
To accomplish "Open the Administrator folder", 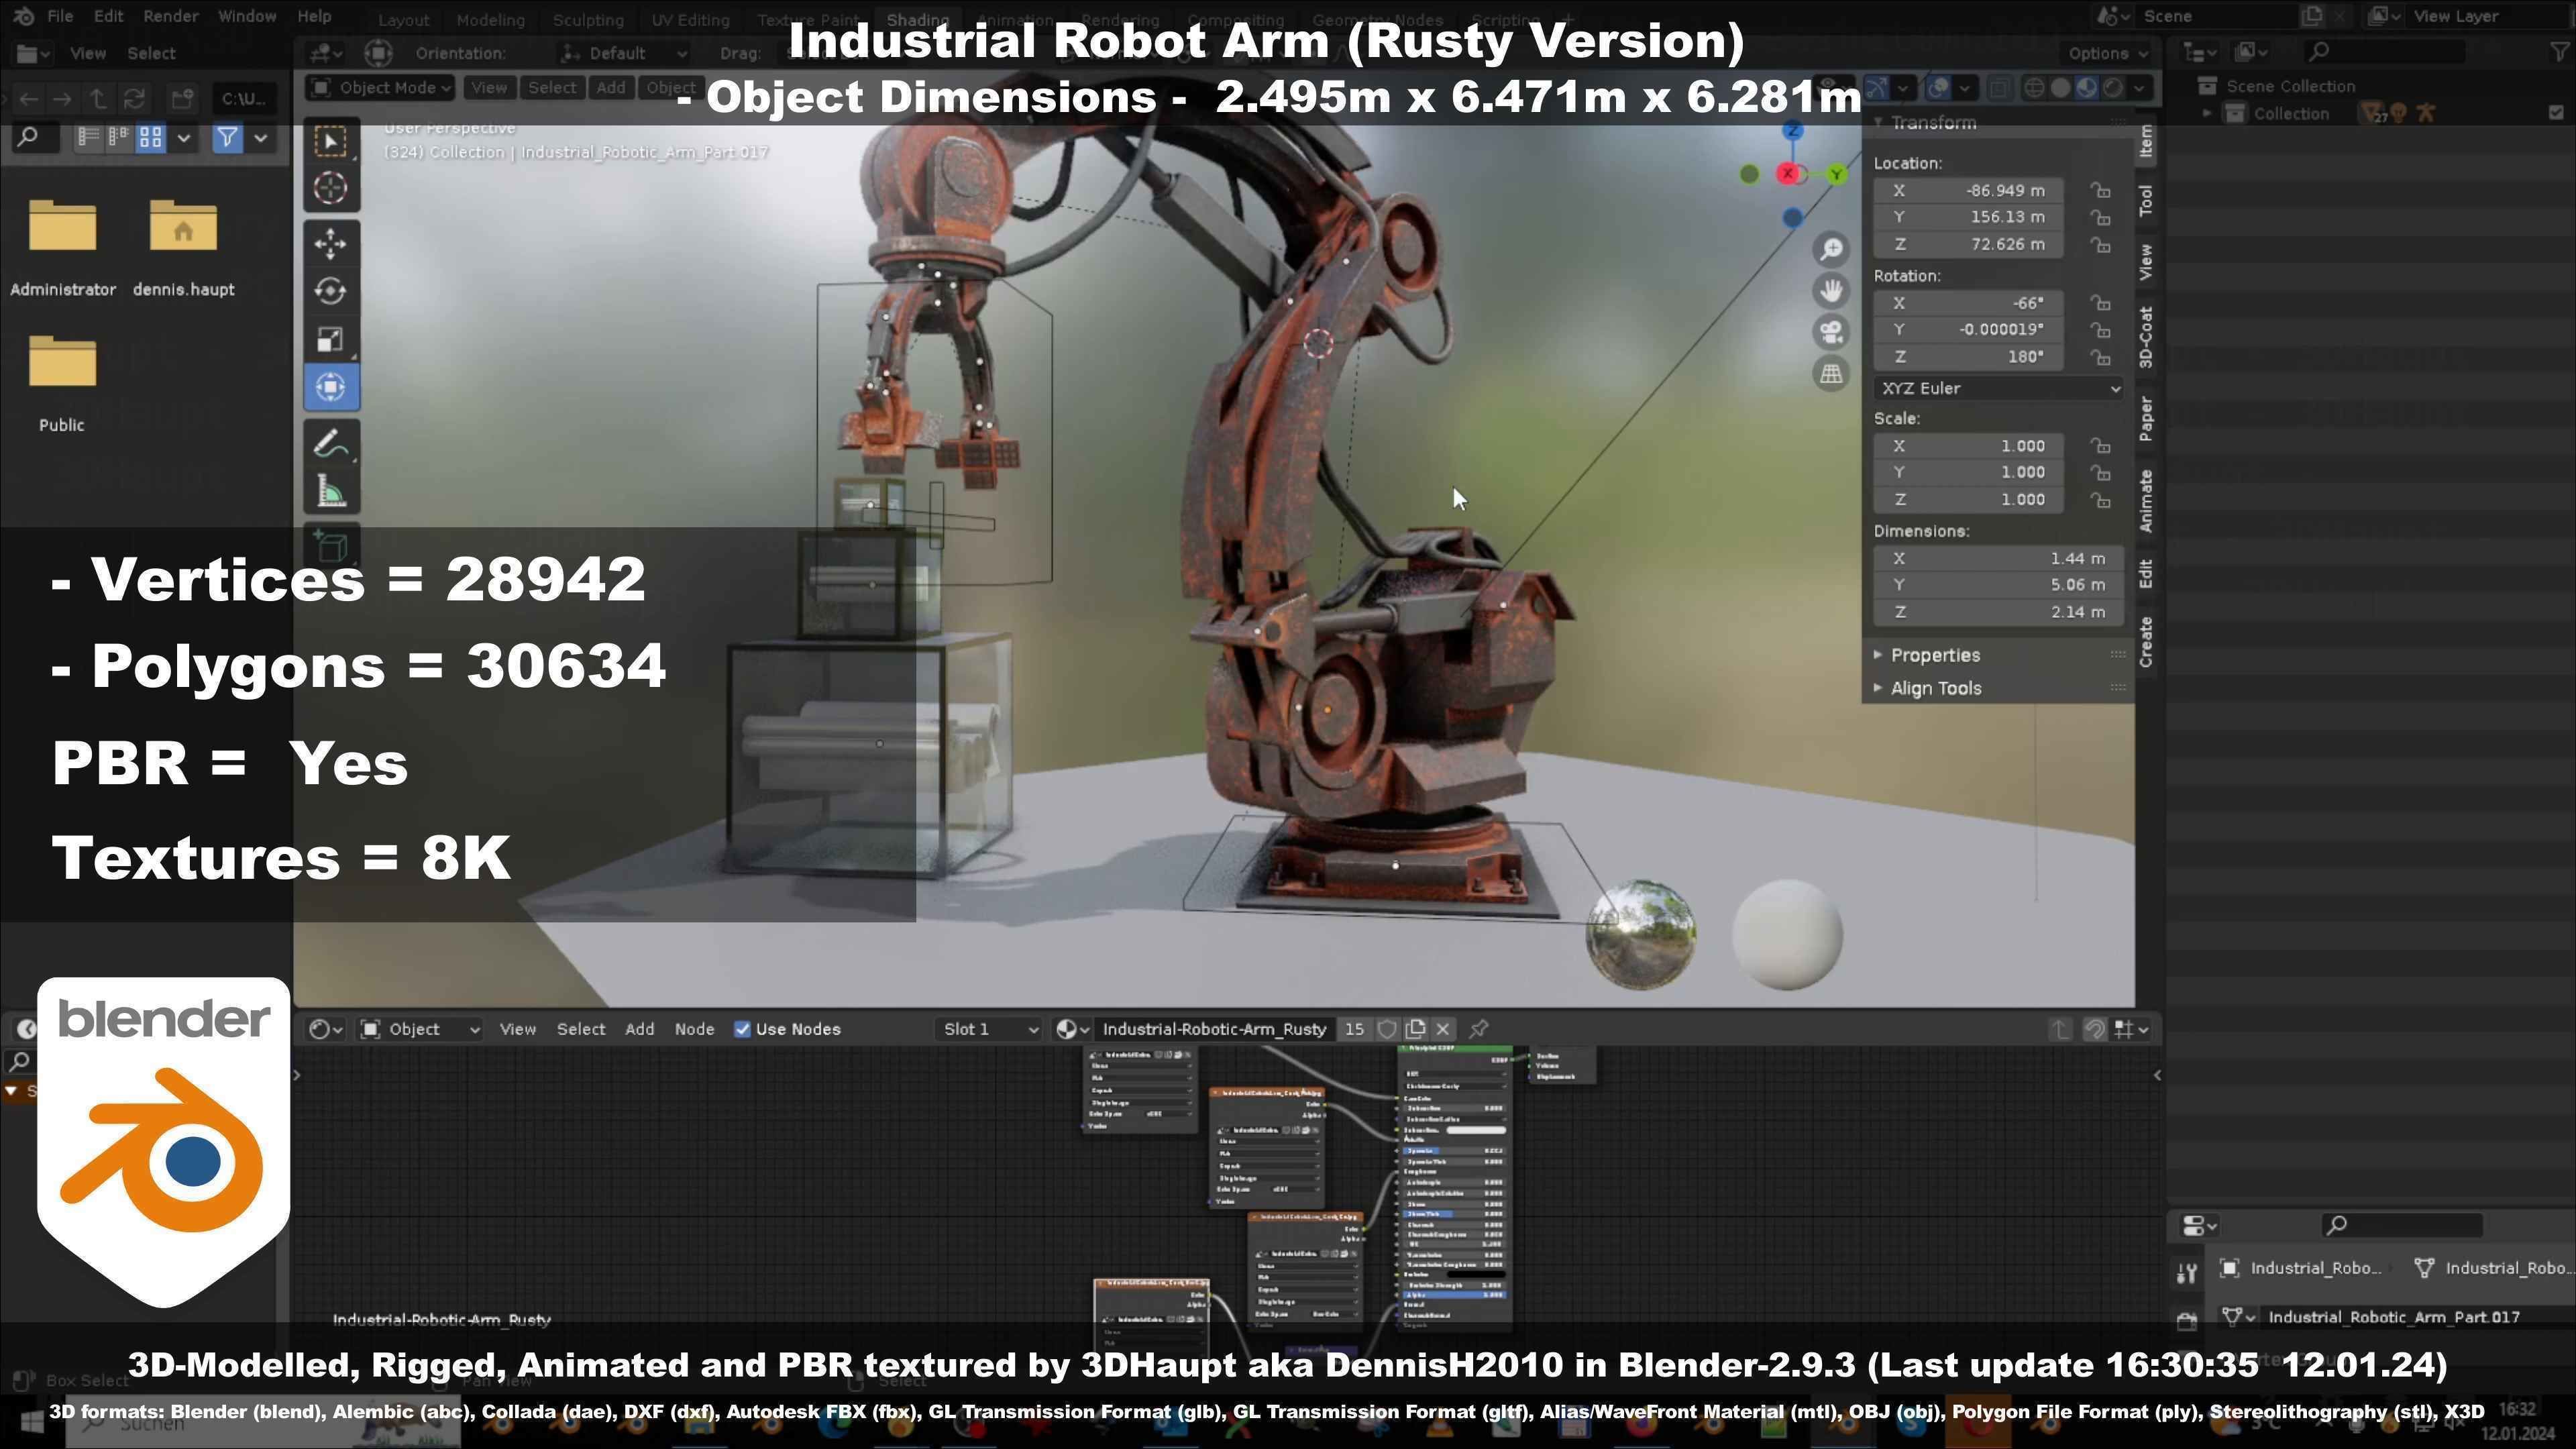I will [x=62, y=247].
